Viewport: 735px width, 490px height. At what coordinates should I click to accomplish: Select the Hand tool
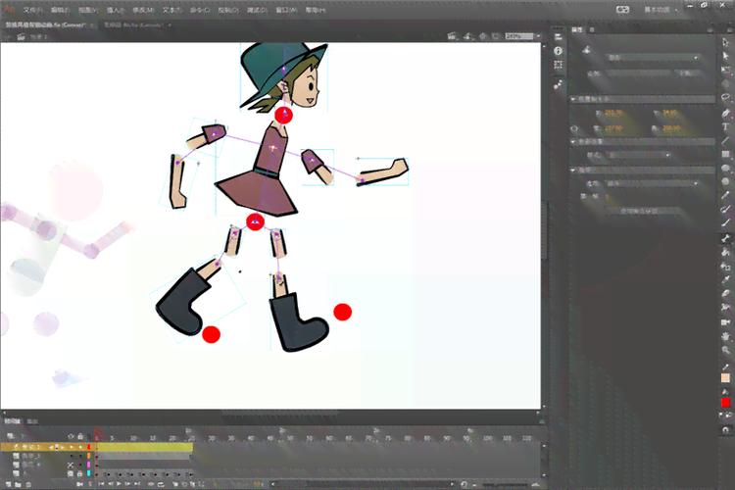pos(725,336)
